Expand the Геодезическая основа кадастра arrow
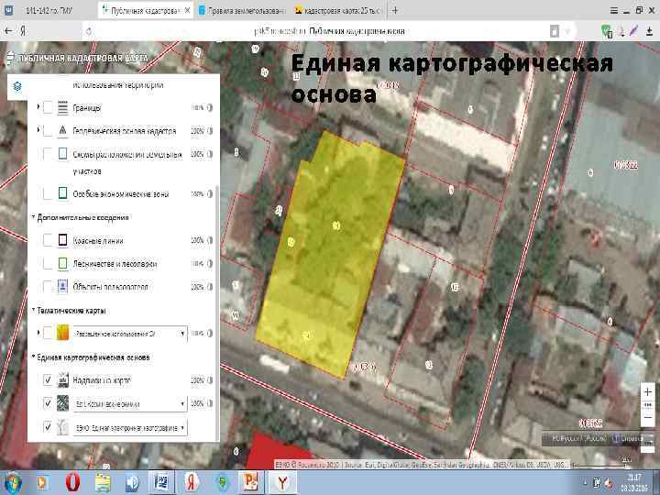Screen dimensions: 660x495 [38, 130]
